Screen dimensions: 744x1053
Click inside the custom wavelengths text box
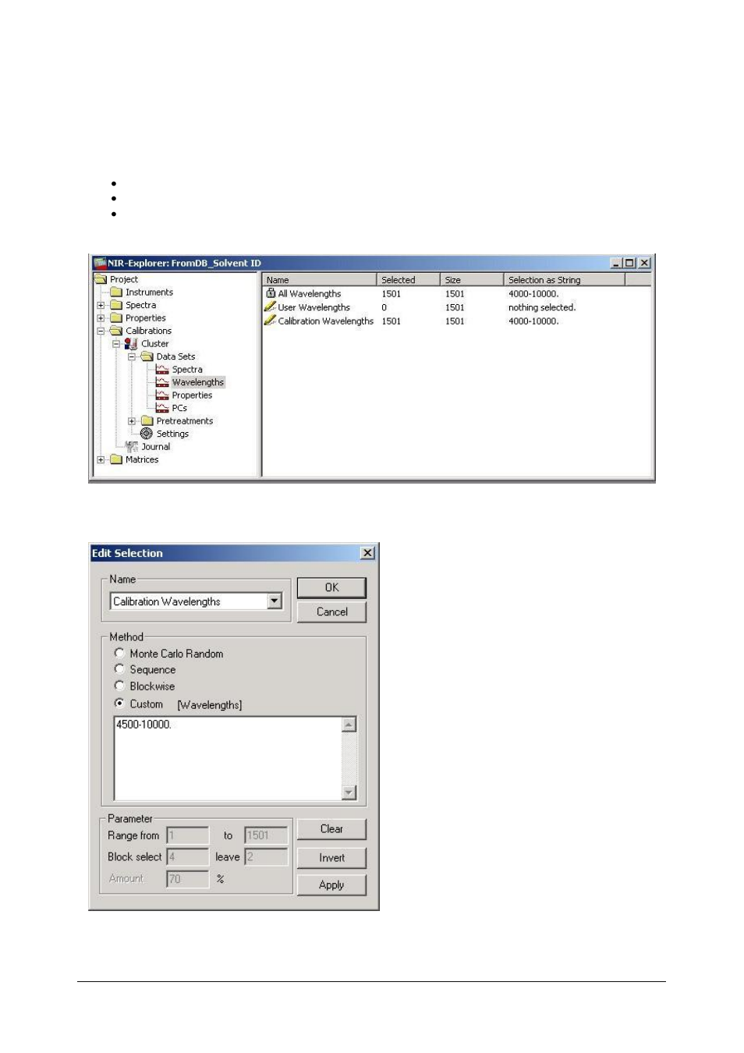click(x=228, y=758)
